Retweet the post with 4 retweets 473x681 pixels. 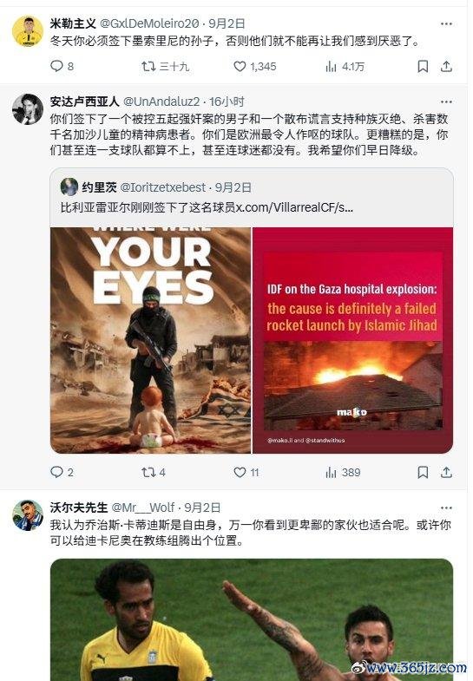[148, 472]
